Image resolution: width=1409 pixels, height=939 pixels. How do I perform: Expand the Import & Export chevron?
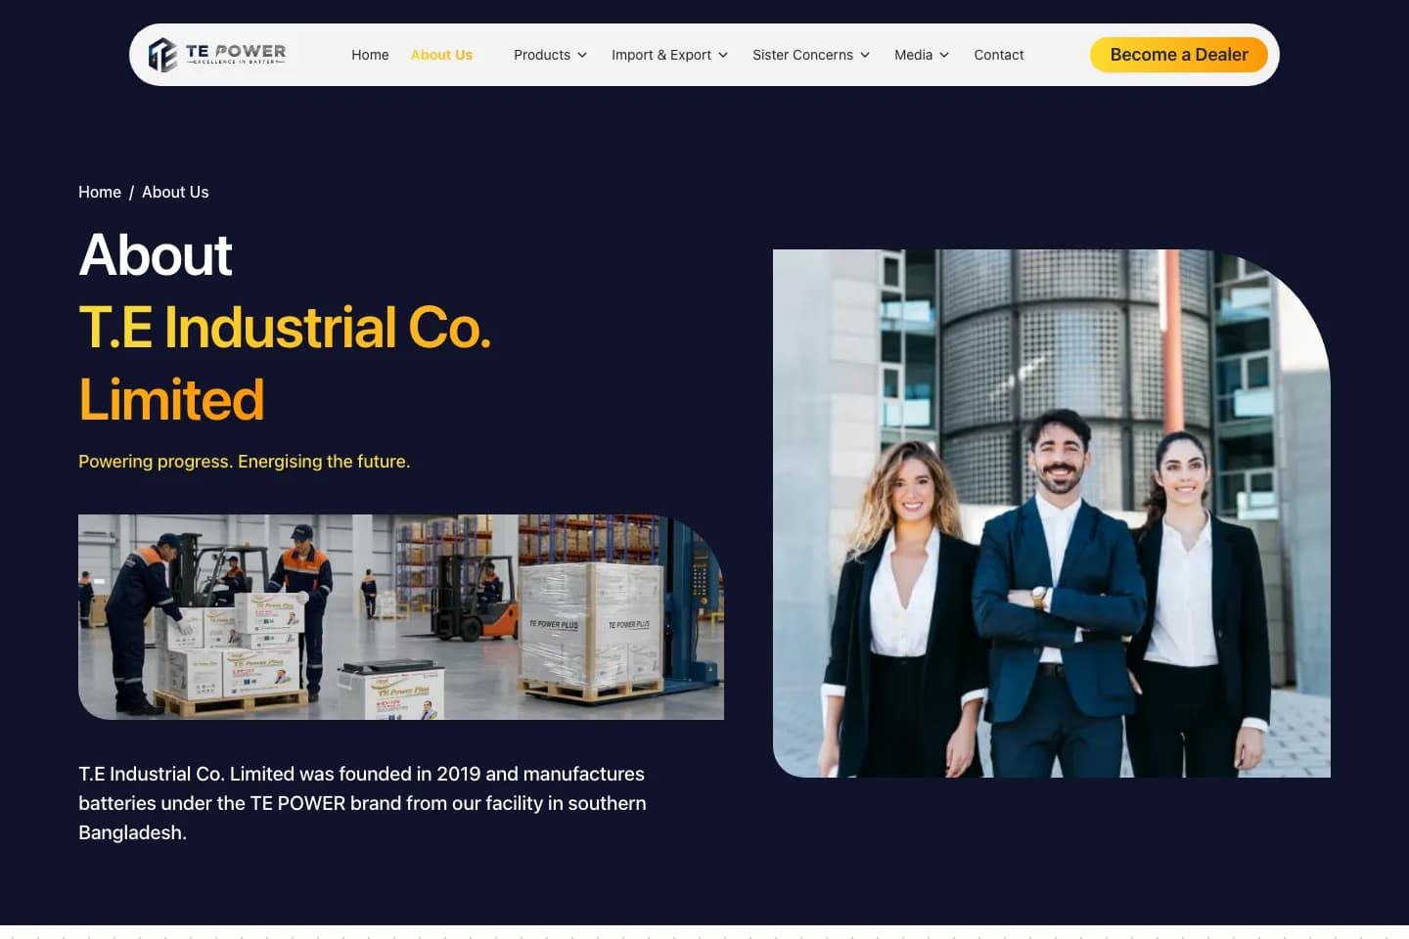click(x=723, y=55)
